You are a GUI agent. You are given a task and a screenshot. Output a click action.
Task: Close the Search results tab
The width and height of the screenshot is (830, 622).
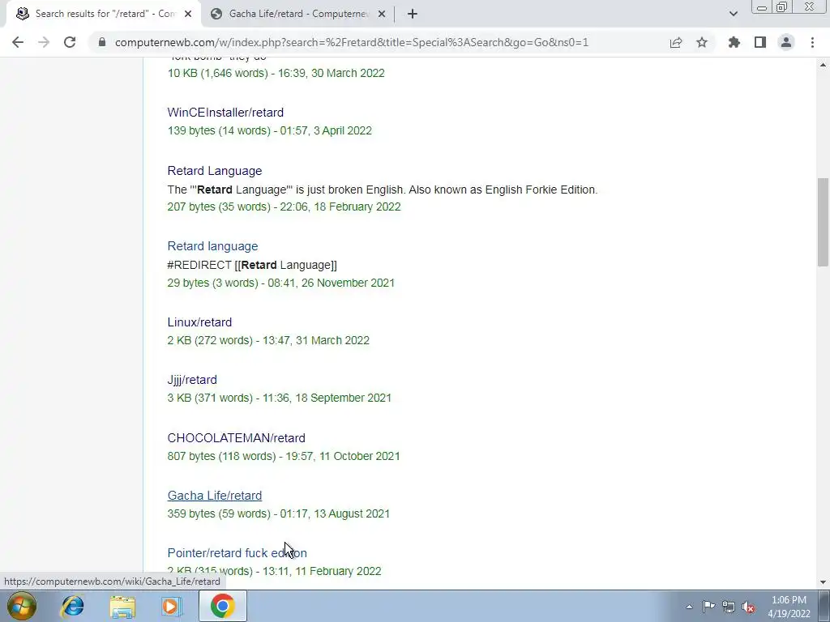coord(187,14)
